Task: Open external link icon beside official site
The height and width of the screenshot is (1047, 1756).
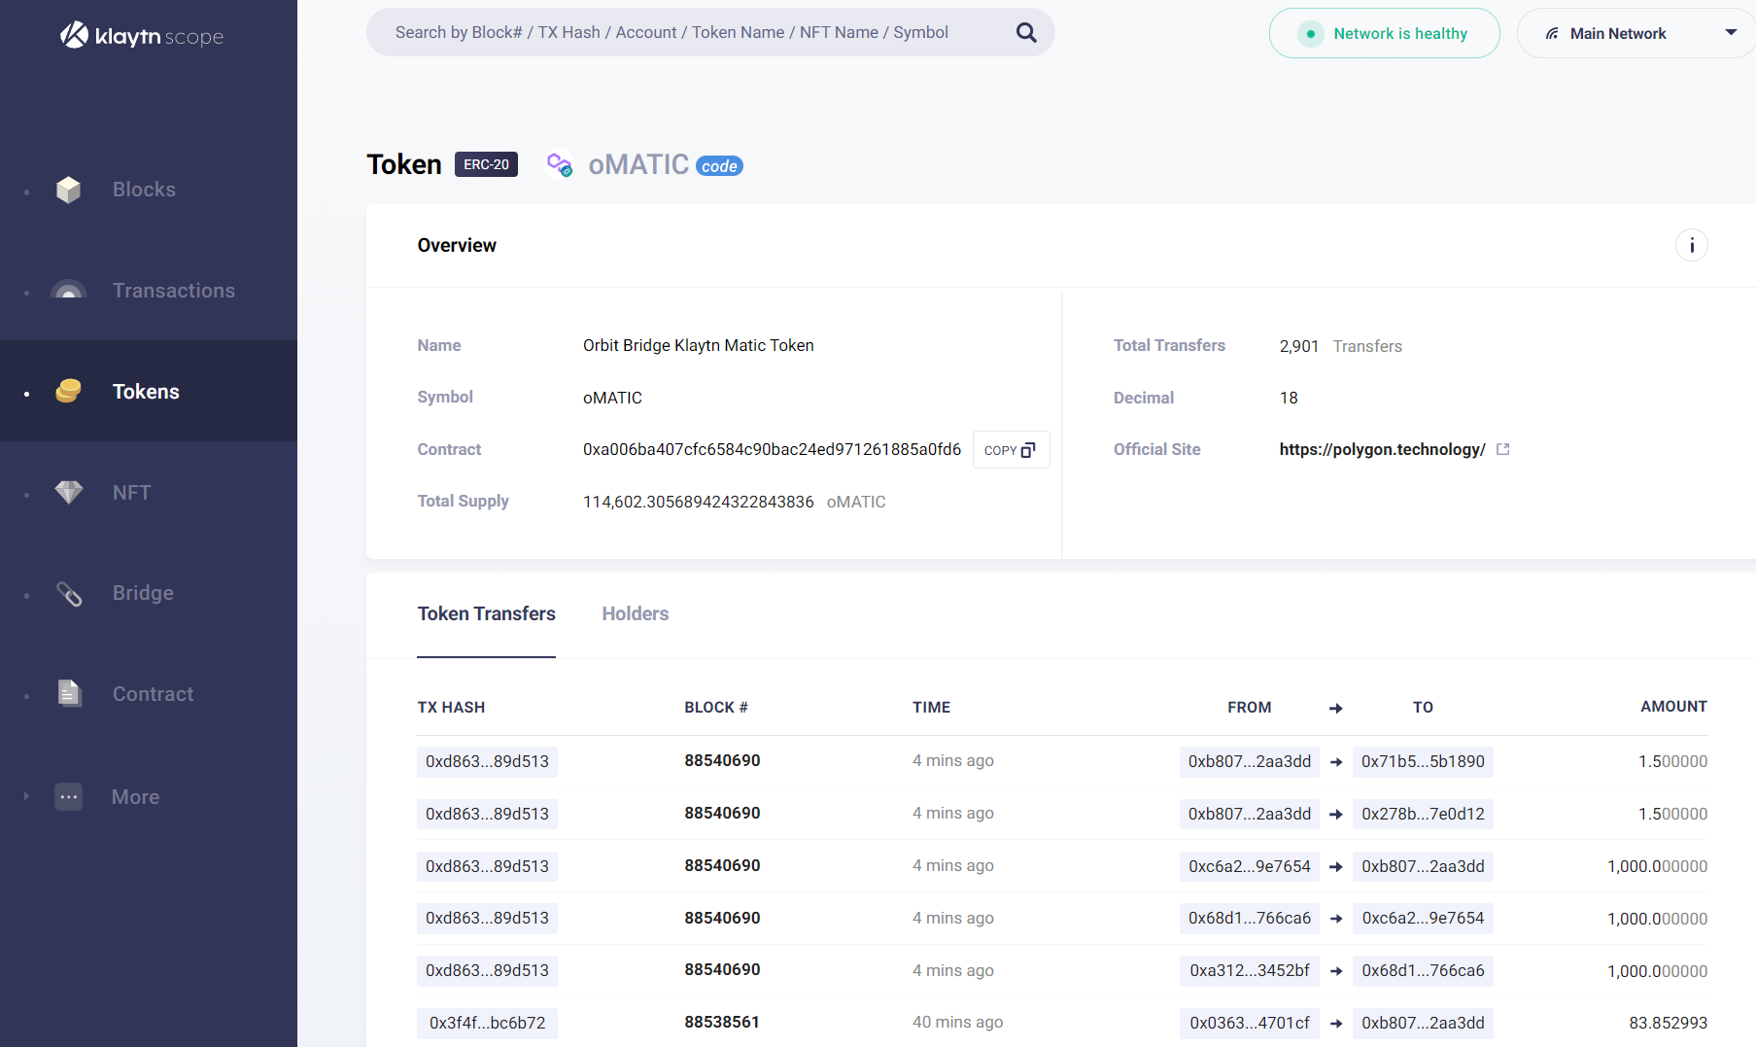Action: 1502,449
